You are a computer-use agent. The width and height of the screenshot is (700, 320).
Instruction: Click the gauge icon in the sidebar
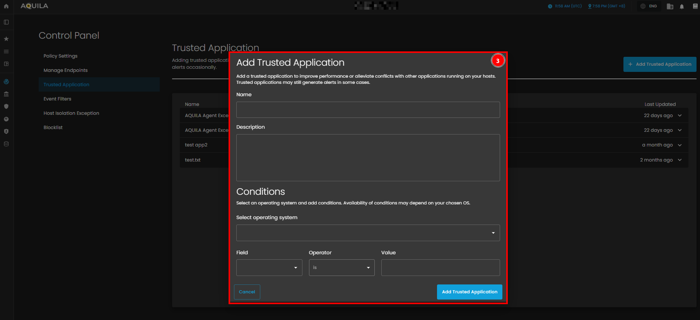pyautogui.click(x=6, y=119)
